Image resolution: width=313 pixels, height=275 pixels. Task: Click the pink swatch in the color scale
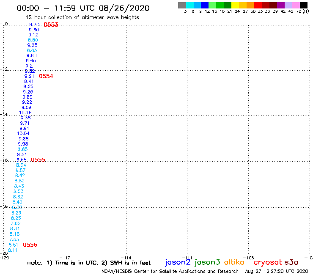pos(296,5)
